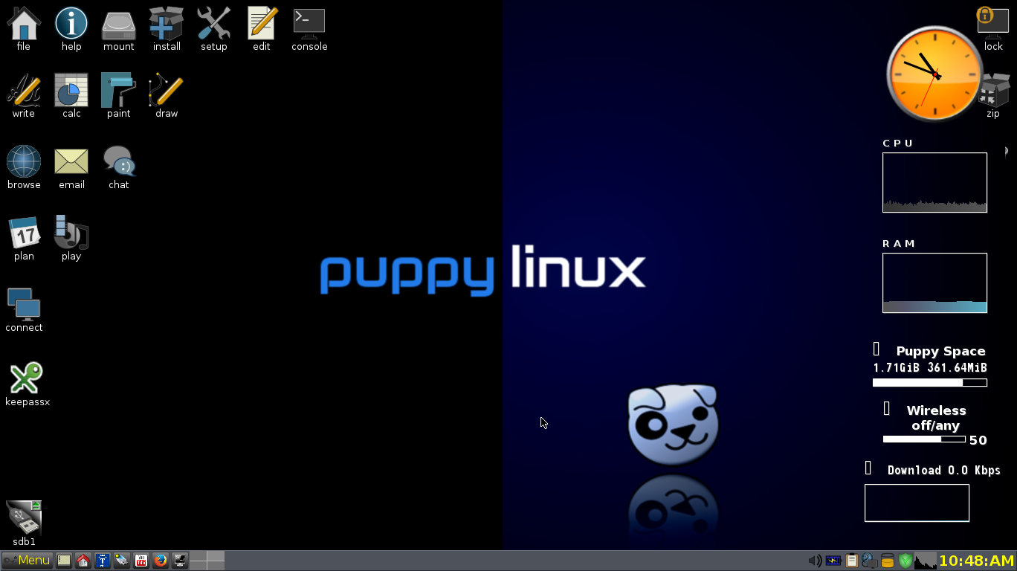Viewport: 1017px width, 571px height.
Task: Launch Firefox from the taskbar
Action: pyautogui.click(x=161, y=560)
